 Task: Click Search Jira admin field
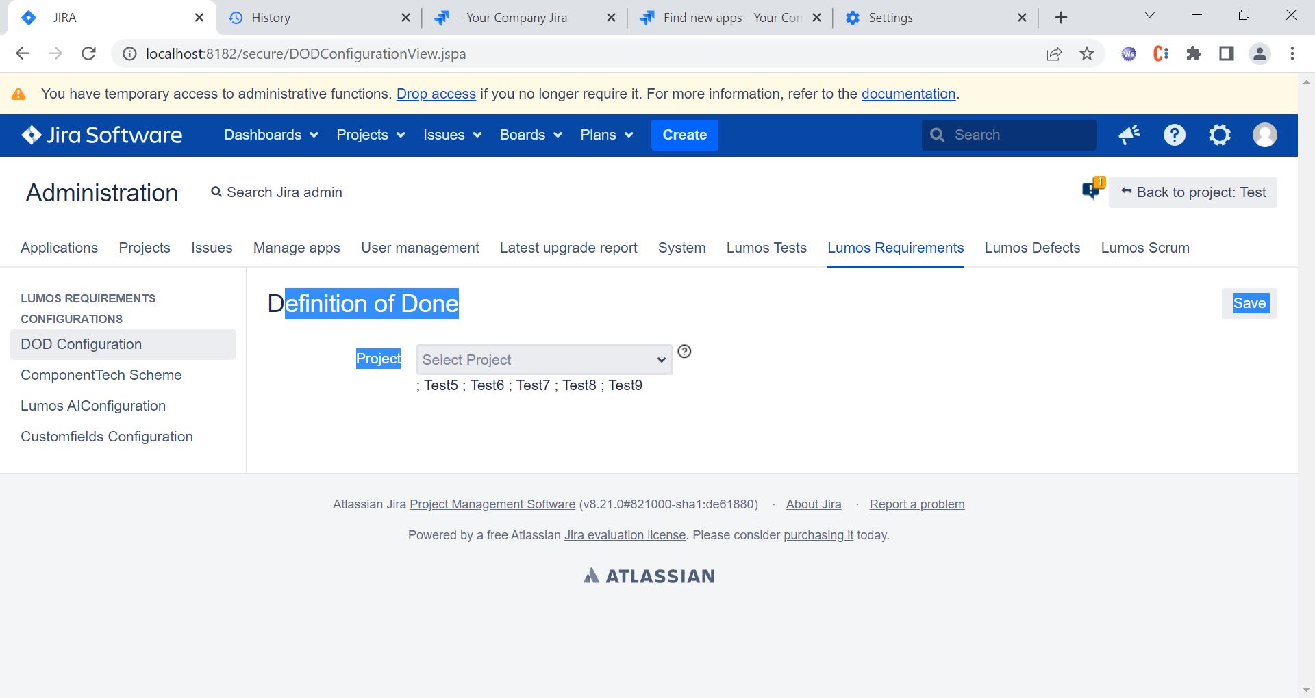coord(277,192)
